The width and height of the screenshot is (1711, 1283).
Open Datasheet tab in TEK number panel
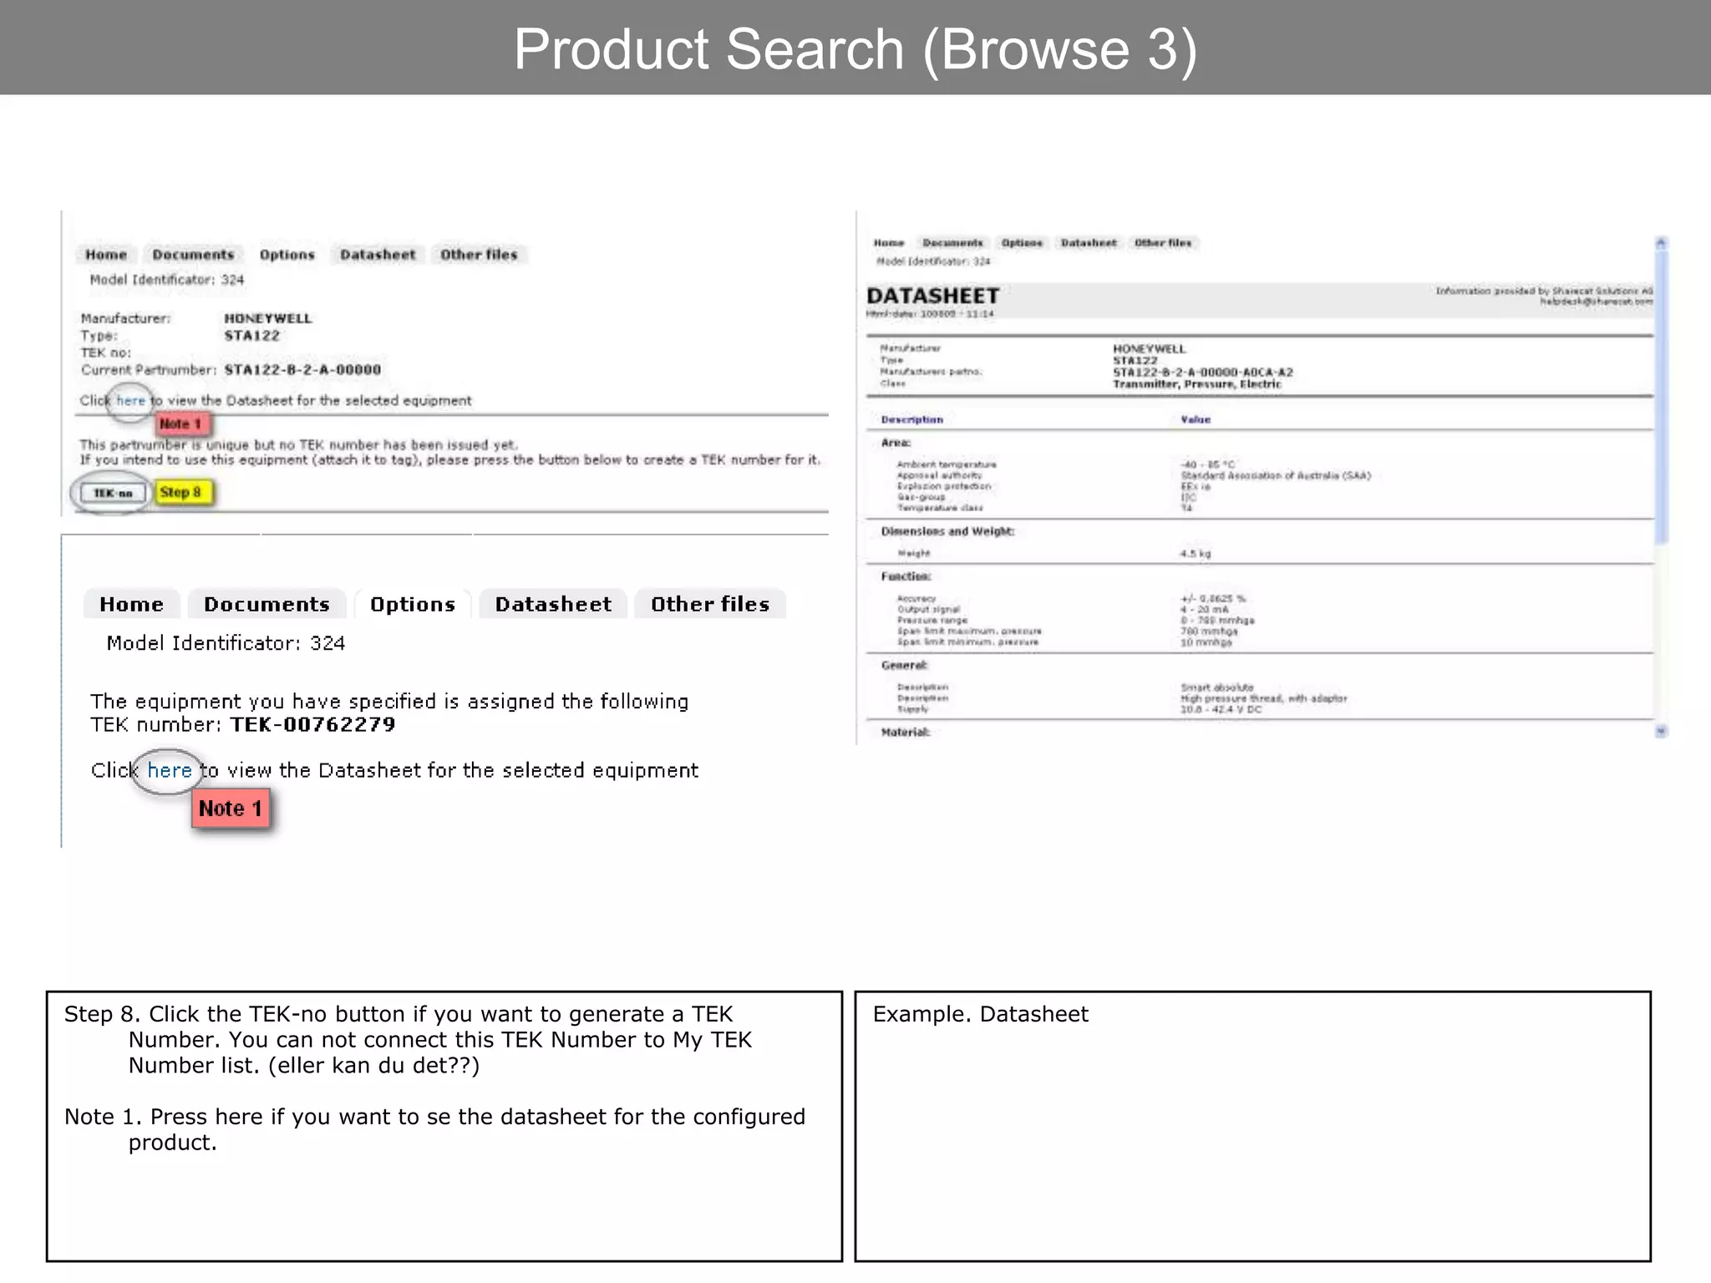pos(553,604)
